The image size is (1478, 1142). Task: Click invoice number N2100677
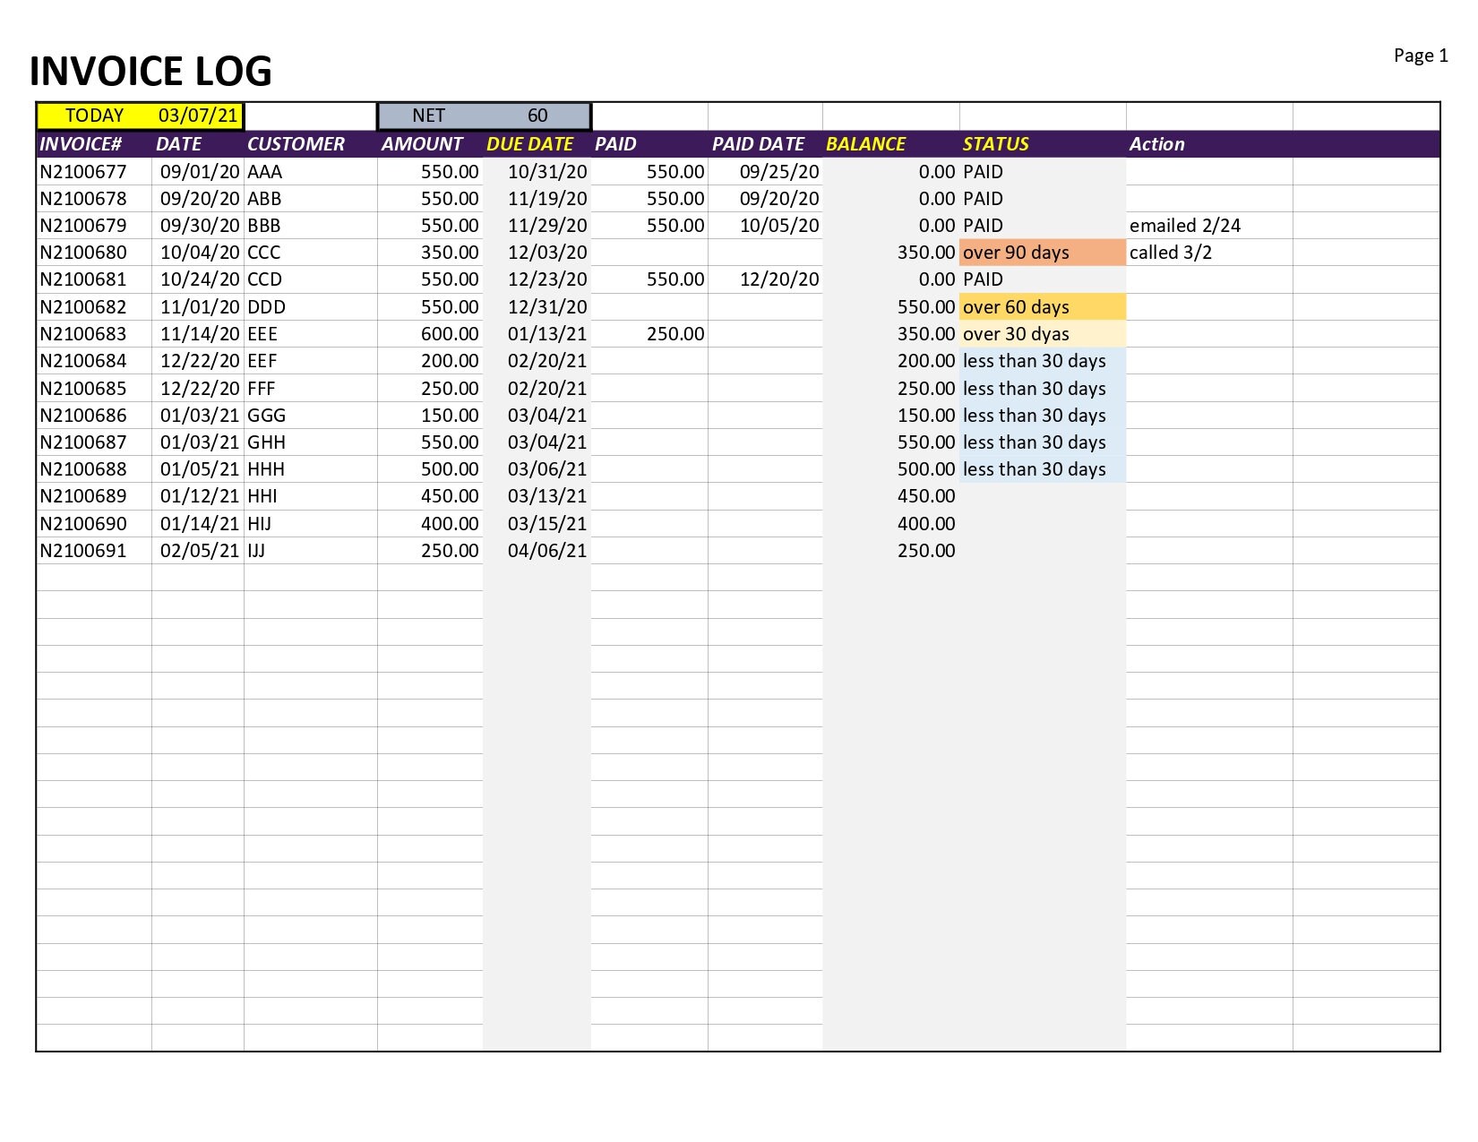pos(82,171)
